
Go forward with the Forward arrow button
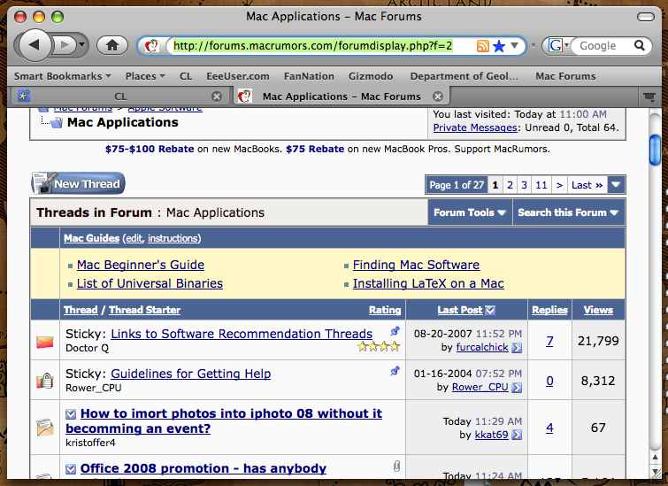64,45
